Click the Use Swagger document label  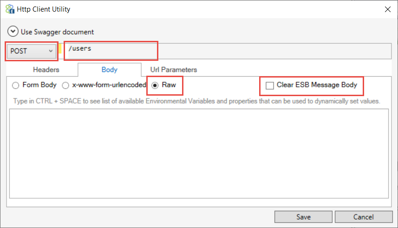(57, 32)
